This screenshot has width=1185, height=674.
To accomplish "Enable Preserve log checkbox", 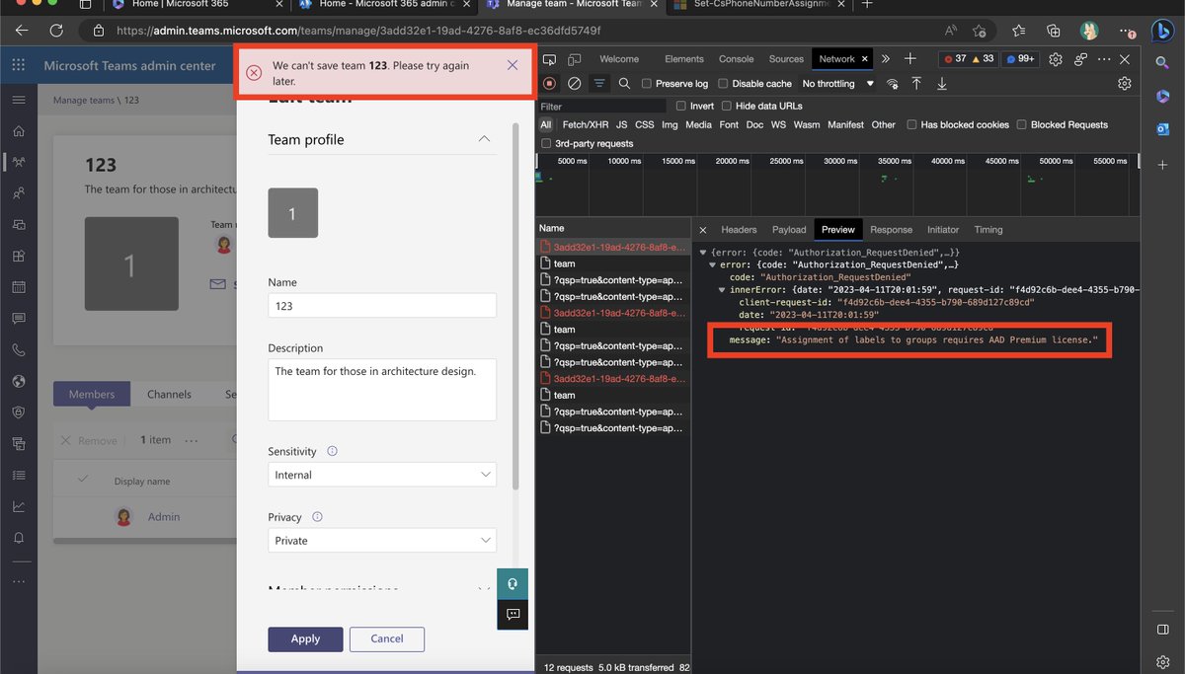I will coord(647,84).
